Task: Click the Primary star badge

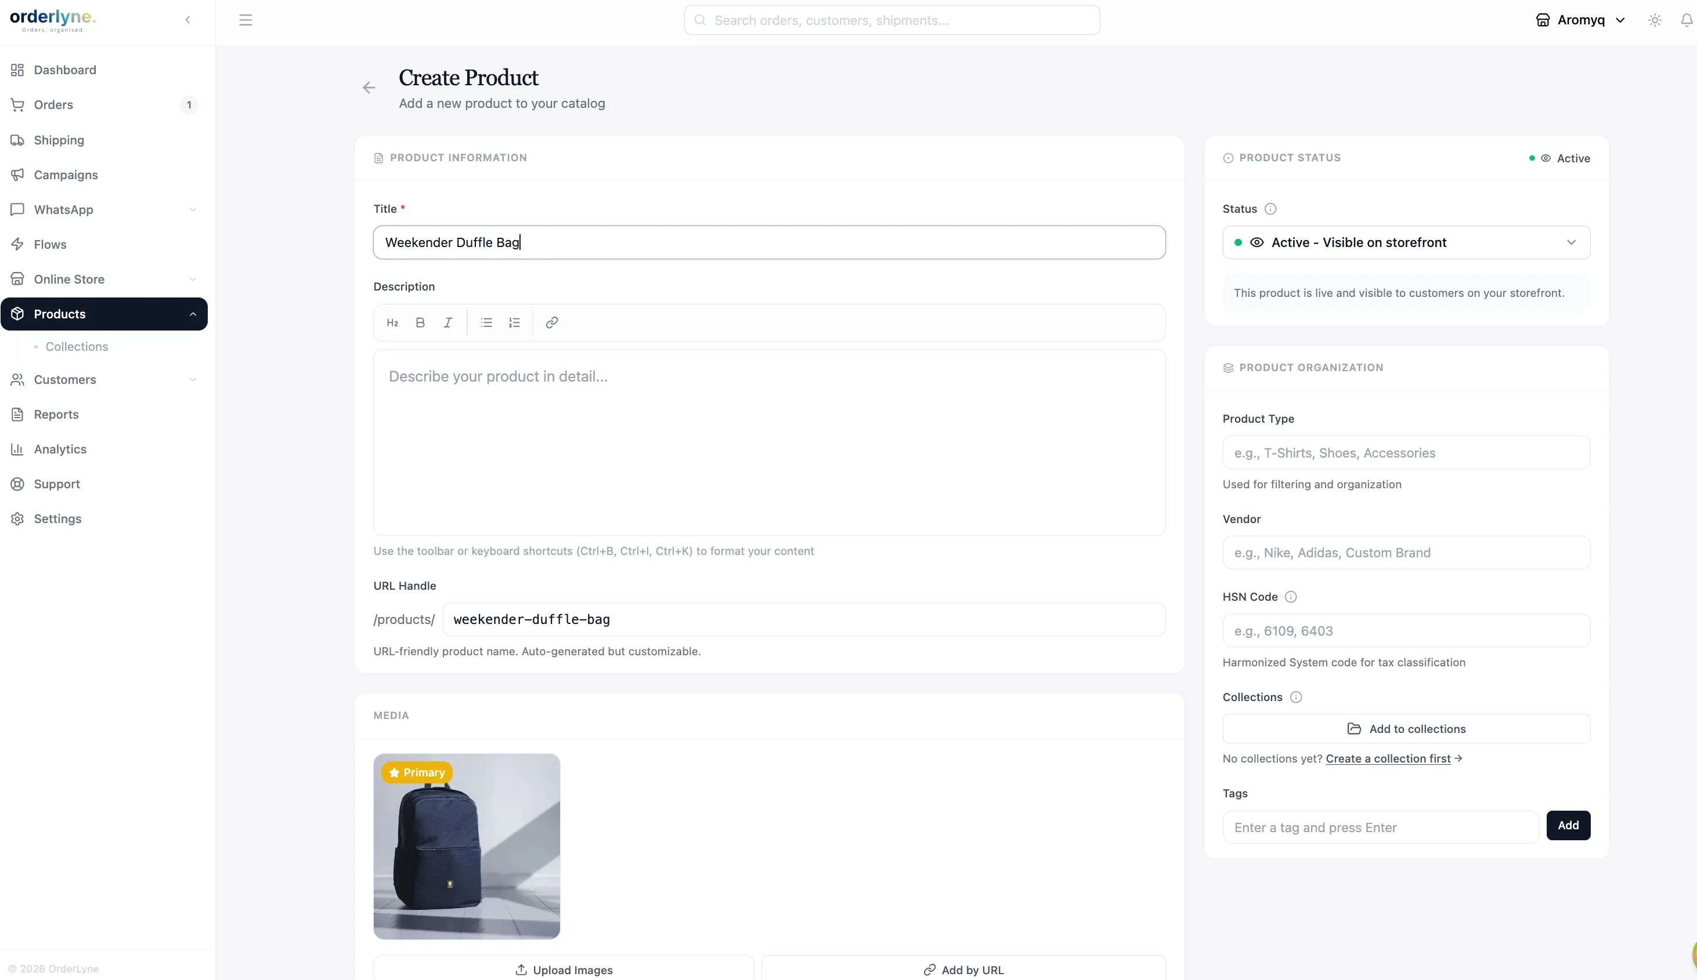Action: pos(417,772)
